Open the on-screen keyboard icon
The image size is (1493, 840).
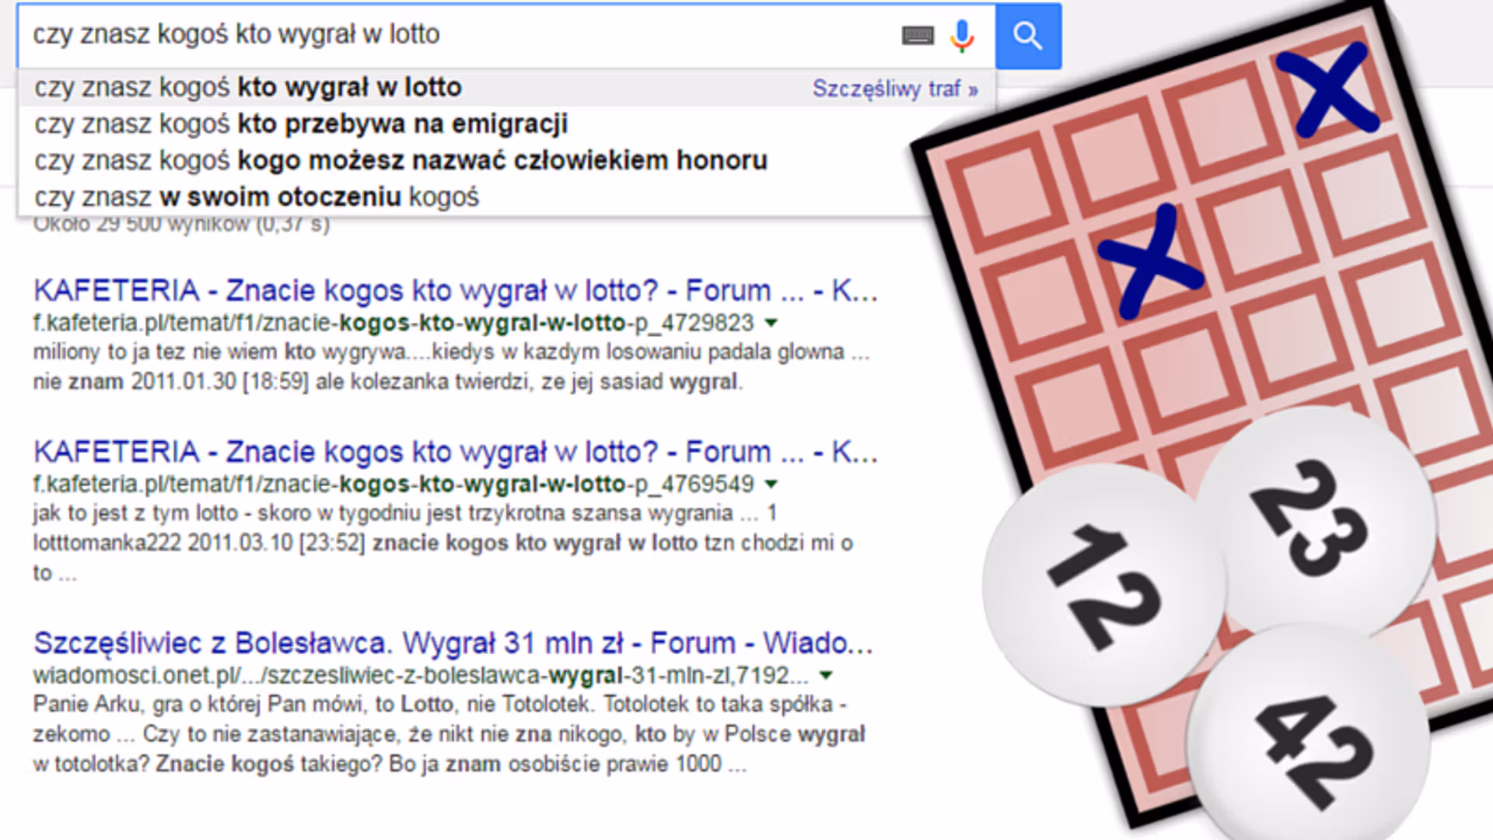click(918, 35)
